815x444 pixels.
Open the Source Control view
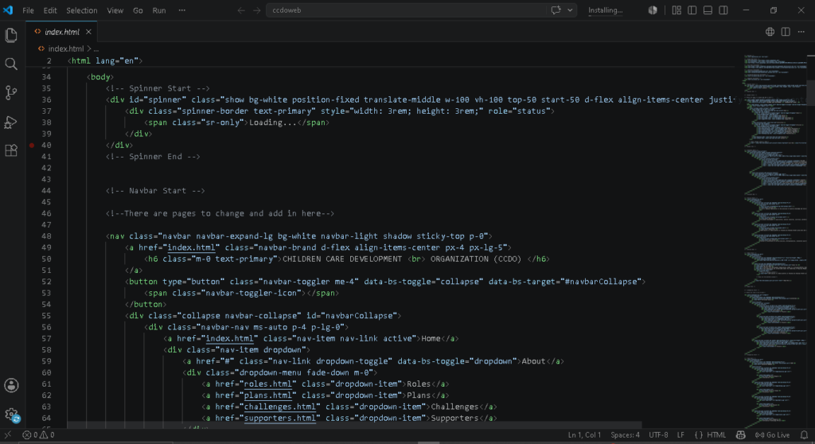[x=11, y=93]
